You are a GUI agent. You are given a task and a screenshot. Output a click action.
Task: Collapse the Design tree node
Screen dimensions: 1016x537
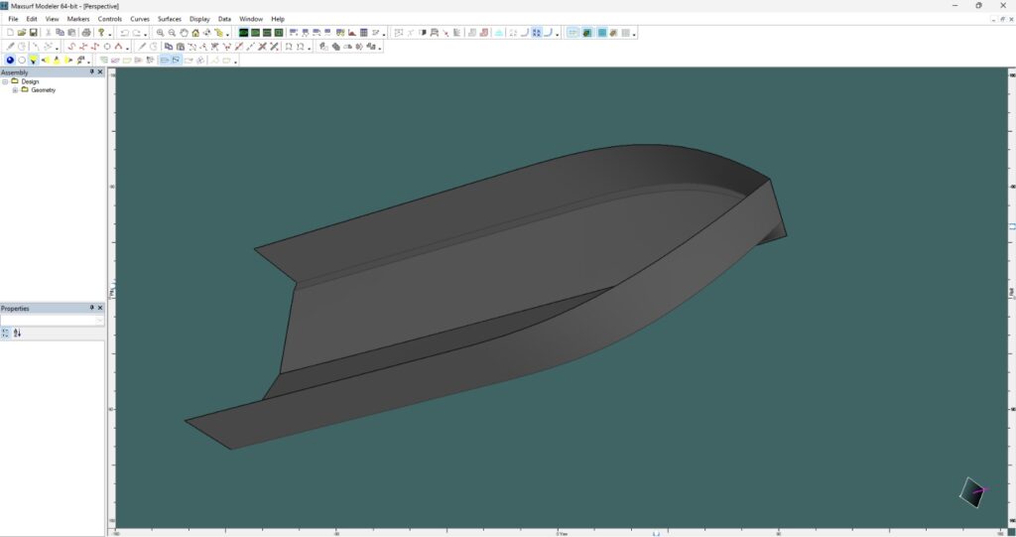click(x=5, y=81)
